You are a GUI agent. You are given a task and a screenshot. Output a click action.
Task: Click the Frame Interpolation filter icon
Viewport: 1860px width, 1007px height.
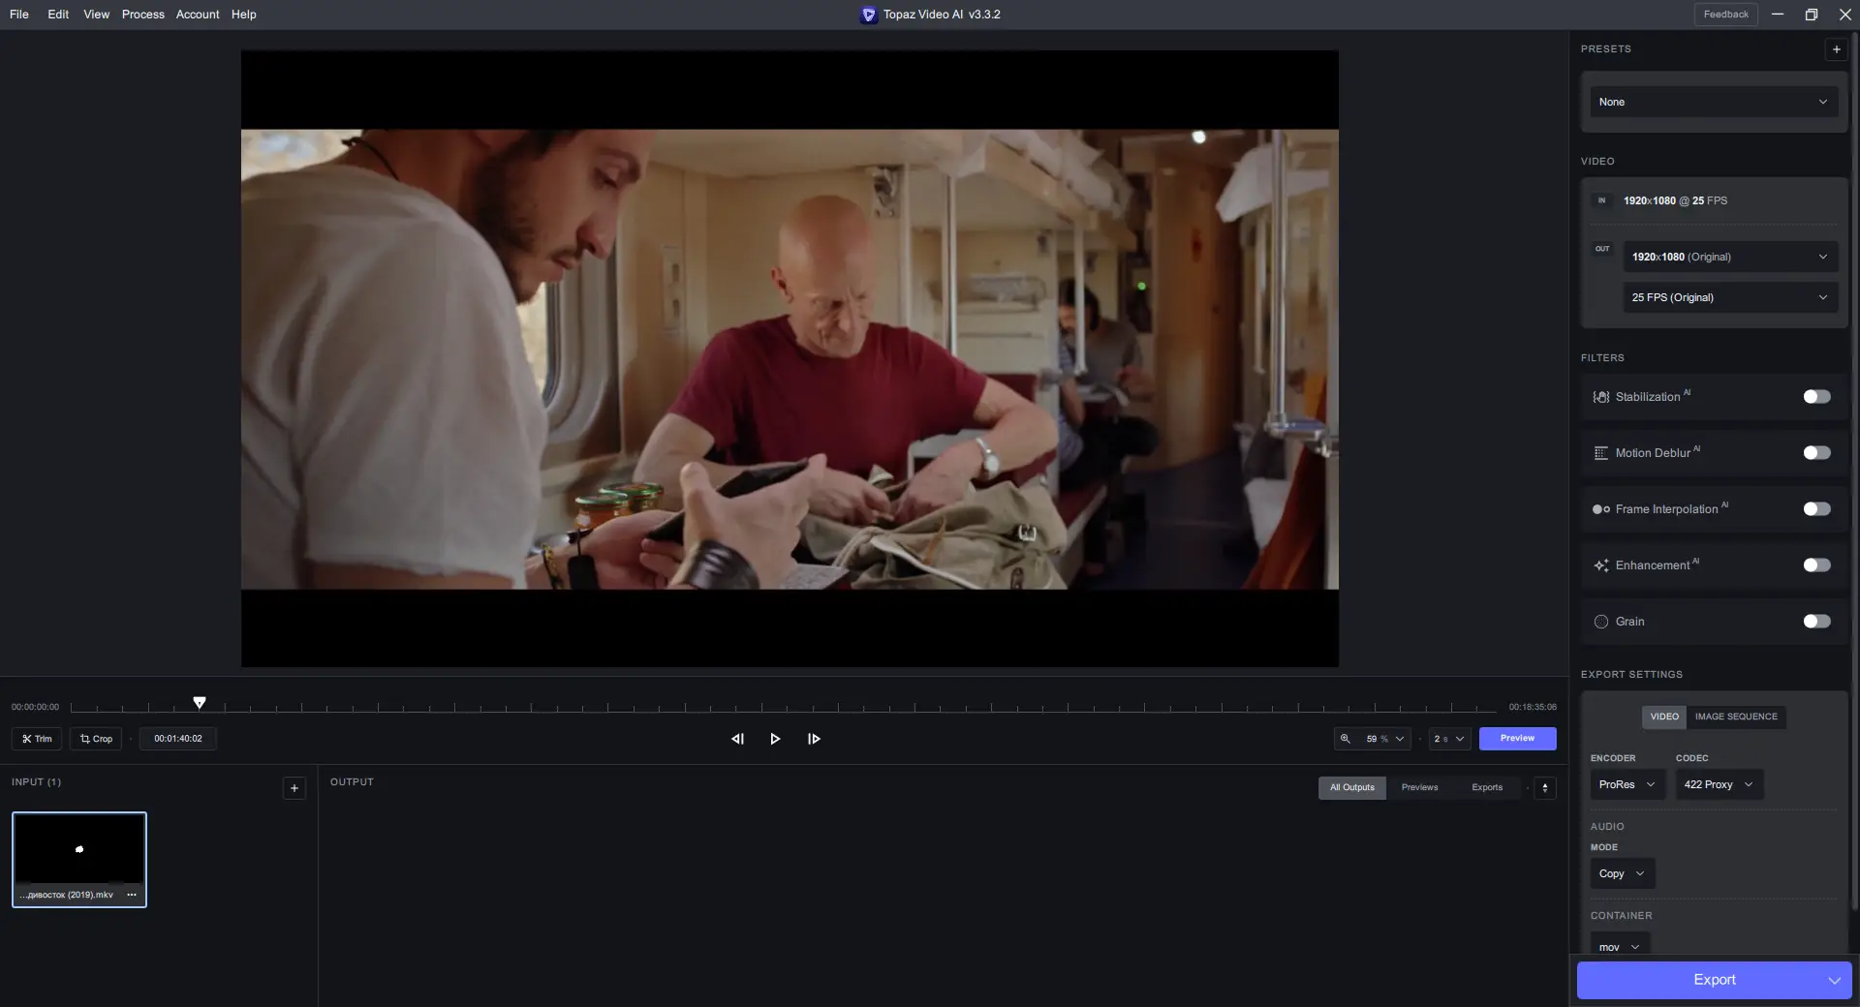pyautogui.click(x=1601, y=509)
